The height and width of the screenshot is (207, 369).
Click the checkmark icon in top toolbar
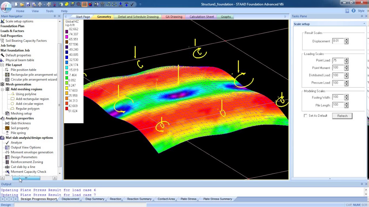(x=132, y=4)
